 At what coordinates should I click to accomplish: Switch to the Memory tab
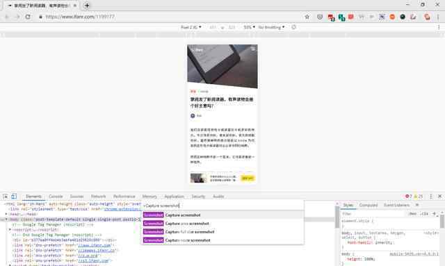click(x=149, y=197)
